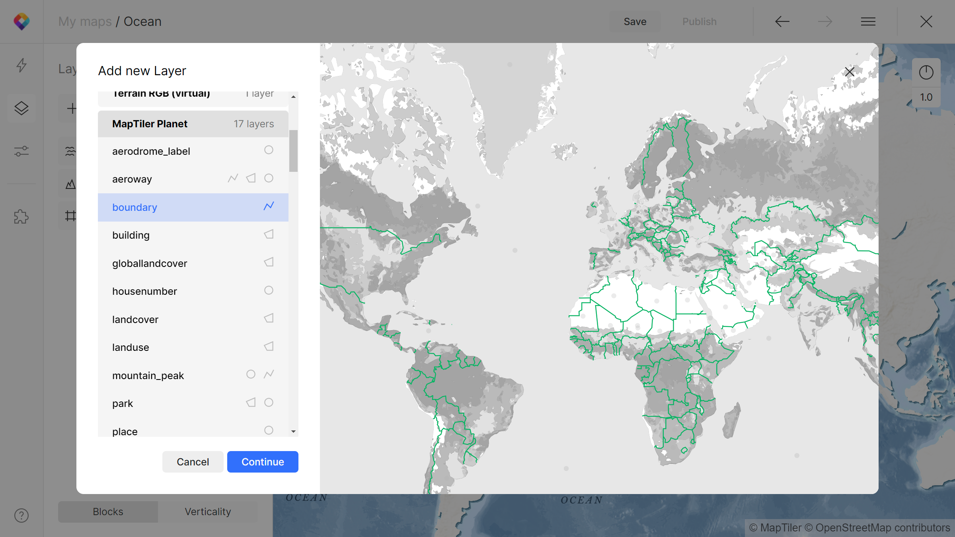955x537 pixels.
Task: Open the puzzle piece extensions icon
Action: 21,217
